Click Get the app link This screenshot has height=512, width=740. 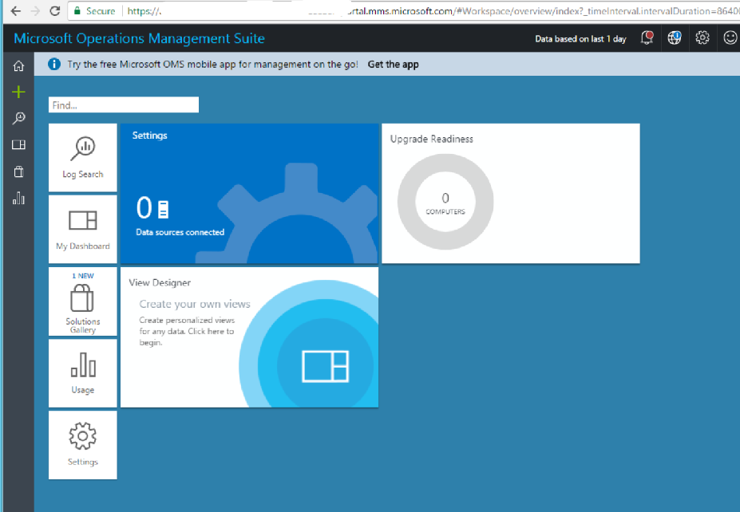[393, 65]
